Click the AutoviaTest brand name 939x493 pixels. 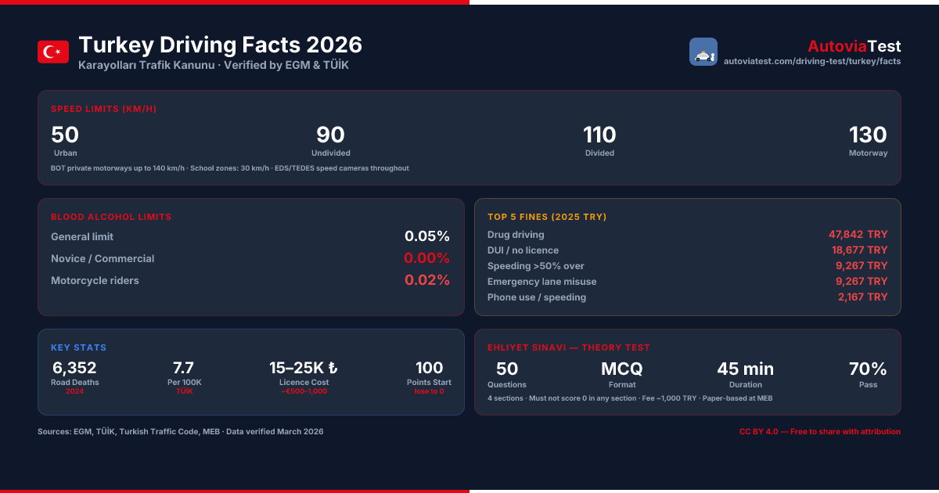tap(854, 46)
